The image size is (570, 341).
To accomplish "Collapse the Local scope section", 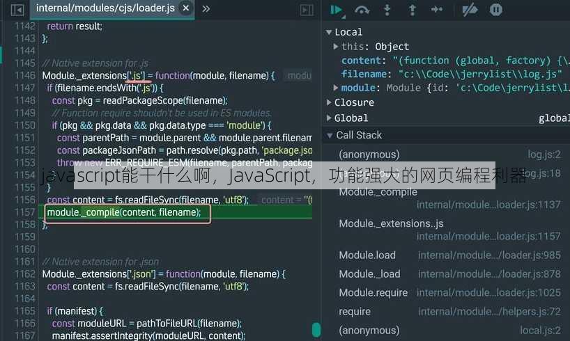I will point(329,32).
